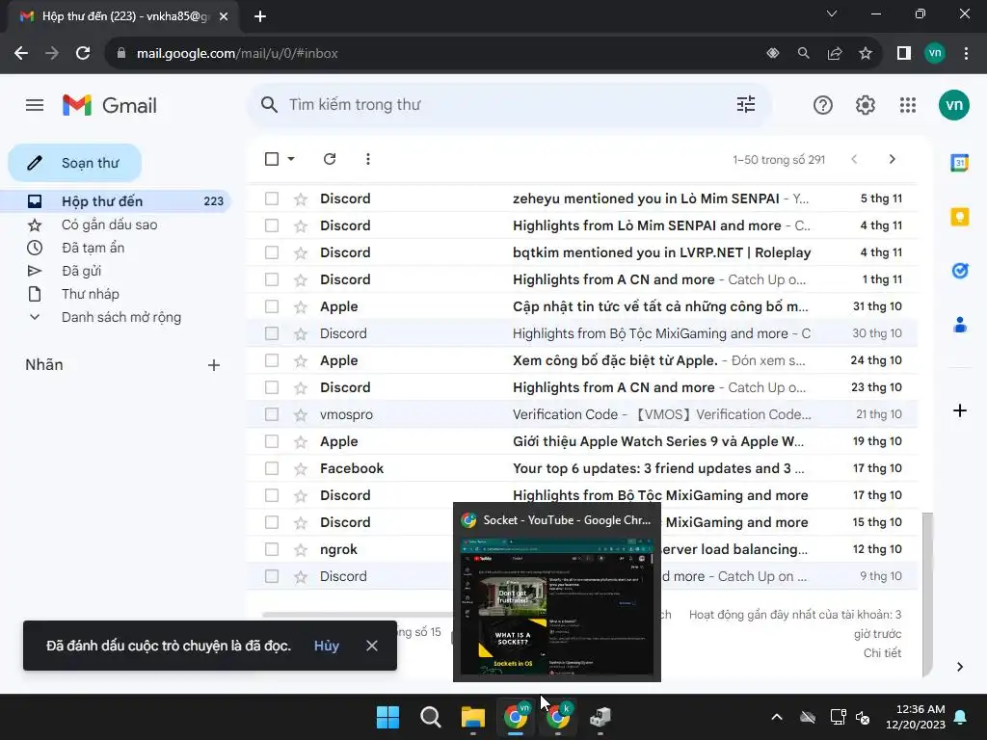Open the Xem công bố đặc biệt từ Apple email
The height and width of the screenshot is (740, 987).
coord(581,360)
